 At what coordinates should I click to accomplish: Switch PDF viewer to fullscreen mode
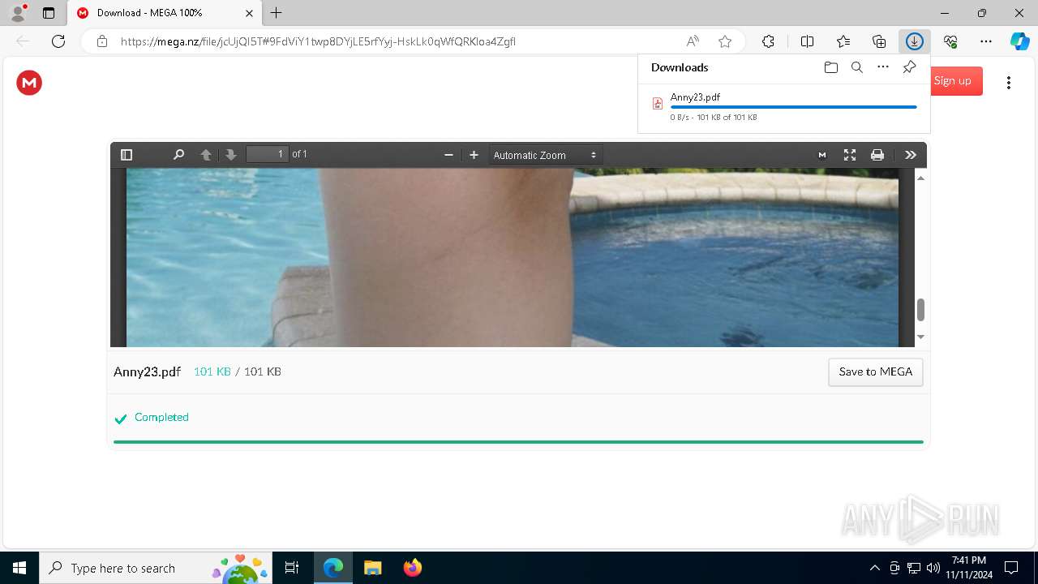coord(850,155)
